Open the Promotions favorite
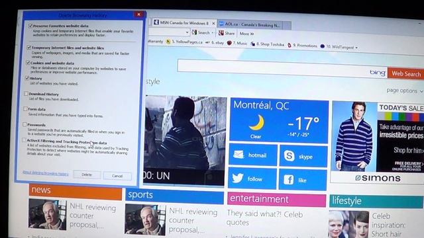The height and width of the screenshot is (238, 424). click(x=302, y=46)
